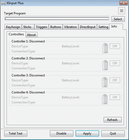Refresh the controllers list
The width and height of the screenshot is (129, 140).
click(x=112, y=120)
